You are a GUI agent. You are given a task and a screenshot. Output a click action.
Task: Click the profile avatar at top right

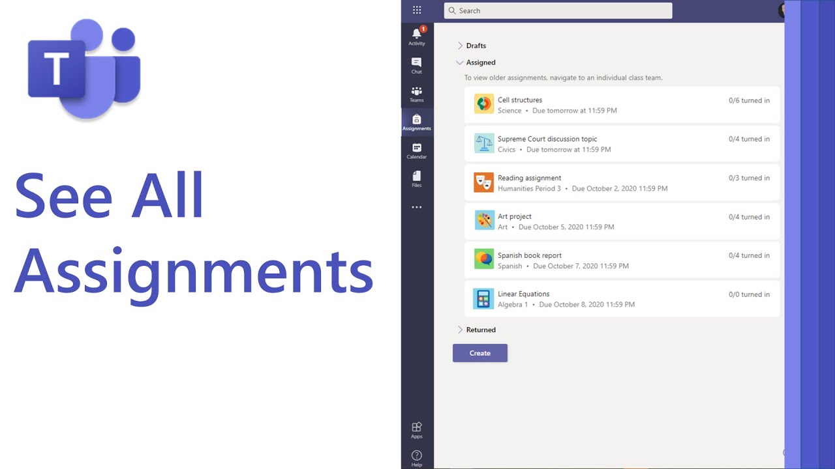[782, 10]
